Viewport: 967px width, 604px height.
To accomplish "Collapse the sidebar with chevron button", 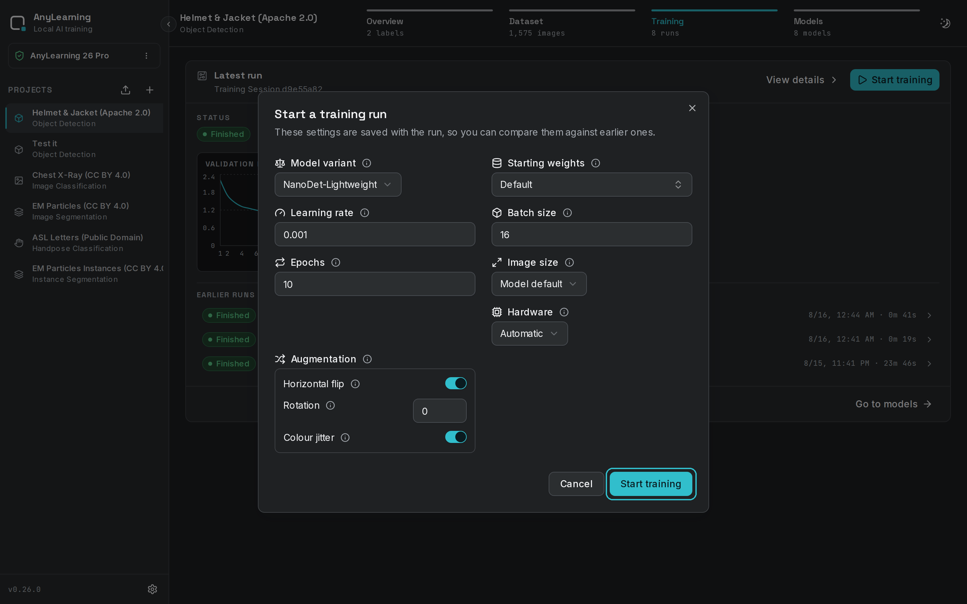I will [169, 24].
